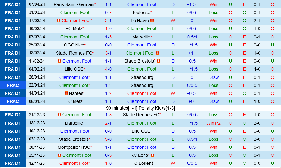Click Clermont Foot's red card icon, 11/02/24 row
The height and width of the screenshot is (168, 281).
59,61
